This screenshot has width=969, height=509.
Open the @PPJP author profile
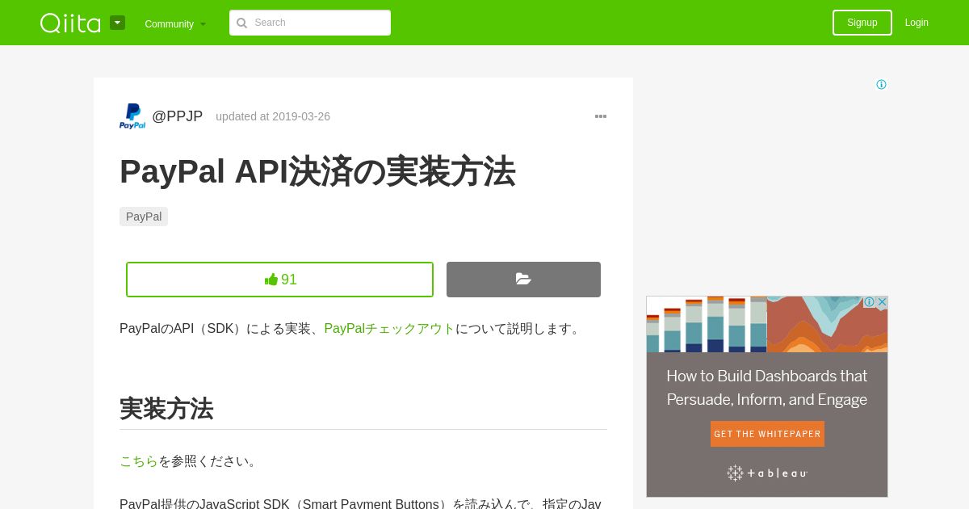[177, 116]
